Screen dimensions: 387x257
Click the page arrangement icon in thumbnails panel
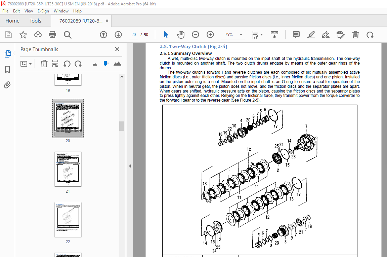[x=55, y=64]
